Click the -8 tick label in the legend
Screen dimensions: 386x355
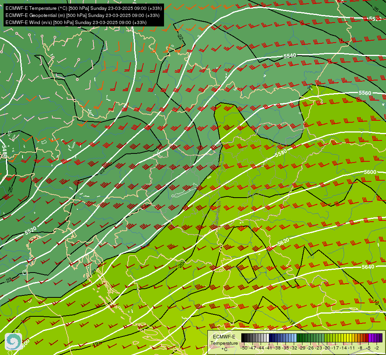coord(360,348)
